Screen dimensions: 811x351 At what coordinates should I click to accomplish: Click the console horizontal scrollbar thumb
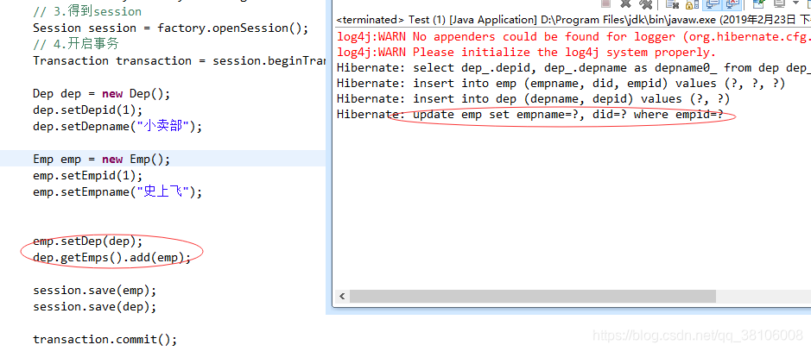[533, 297]
